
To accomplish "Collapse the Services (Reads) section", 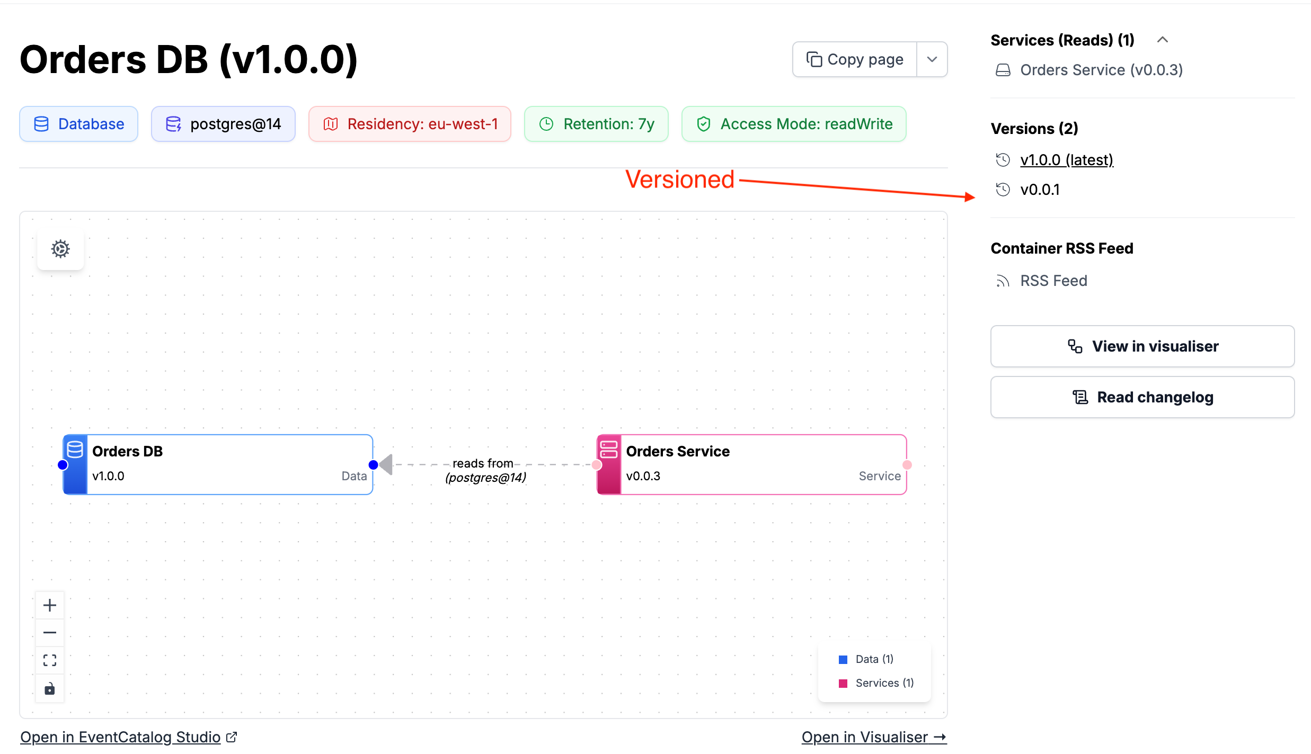I will pyautogui.click(x=1163, y=40).
